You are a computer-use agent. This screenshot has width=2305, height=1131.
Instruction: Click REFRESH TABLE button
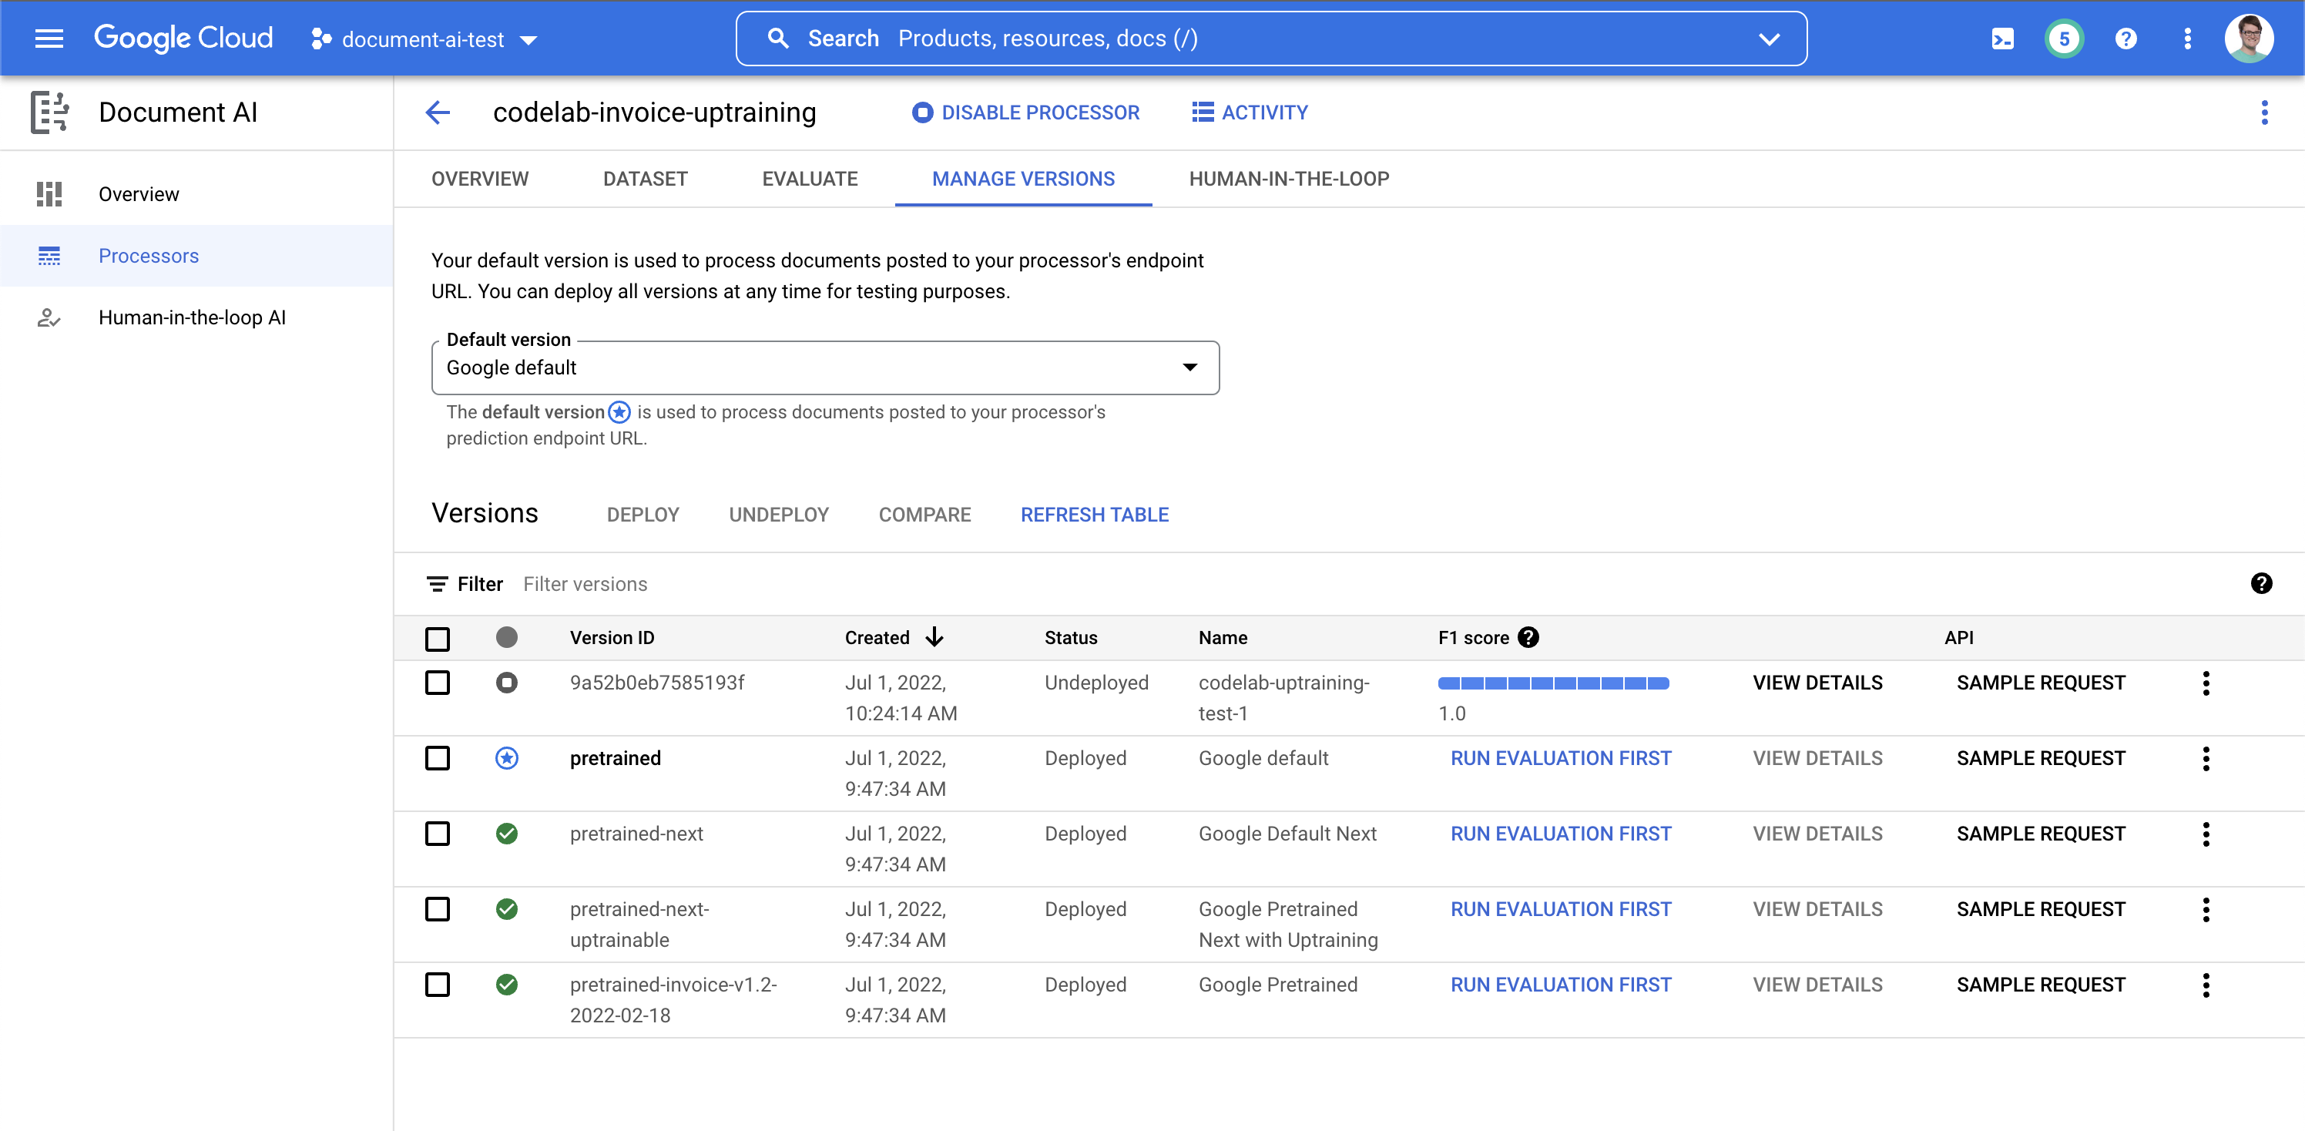point(1093,515)
